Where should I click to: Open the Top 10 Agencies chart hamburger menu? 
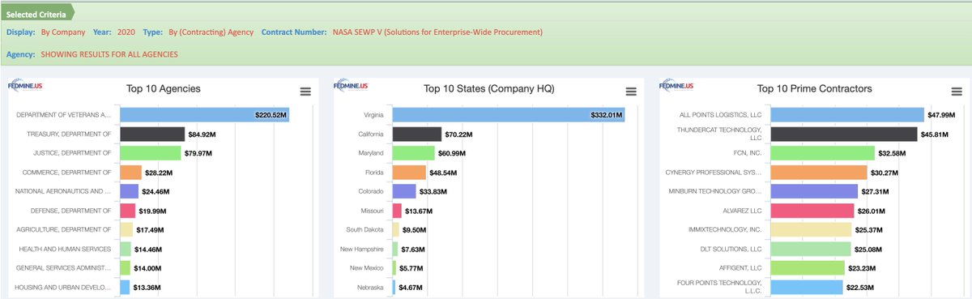pos(305,92)
